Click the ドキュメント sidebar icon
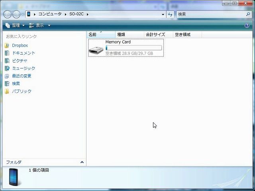255x191 pixels. [x=7, y=53]
